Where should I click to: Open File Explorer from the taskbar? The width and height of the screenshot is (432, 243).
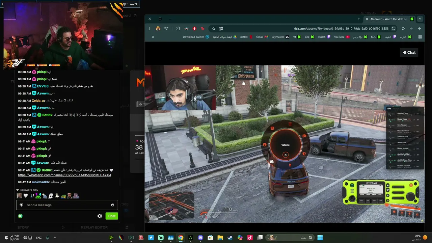click(220, 238)
